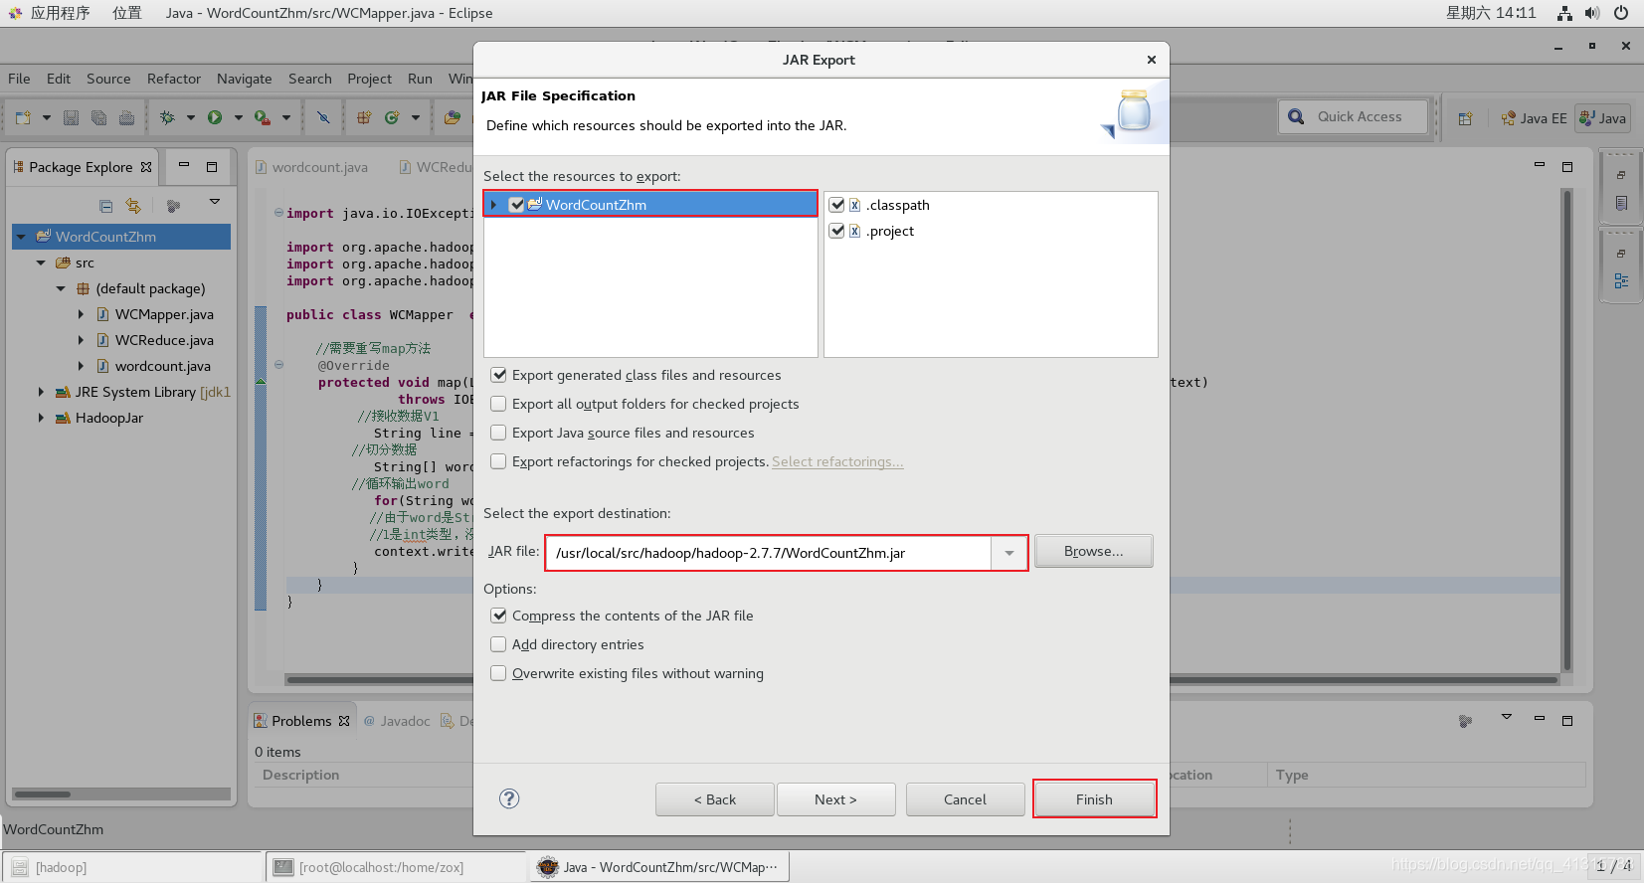Switch to the wordcount.java editor tab

click(311, 167)
